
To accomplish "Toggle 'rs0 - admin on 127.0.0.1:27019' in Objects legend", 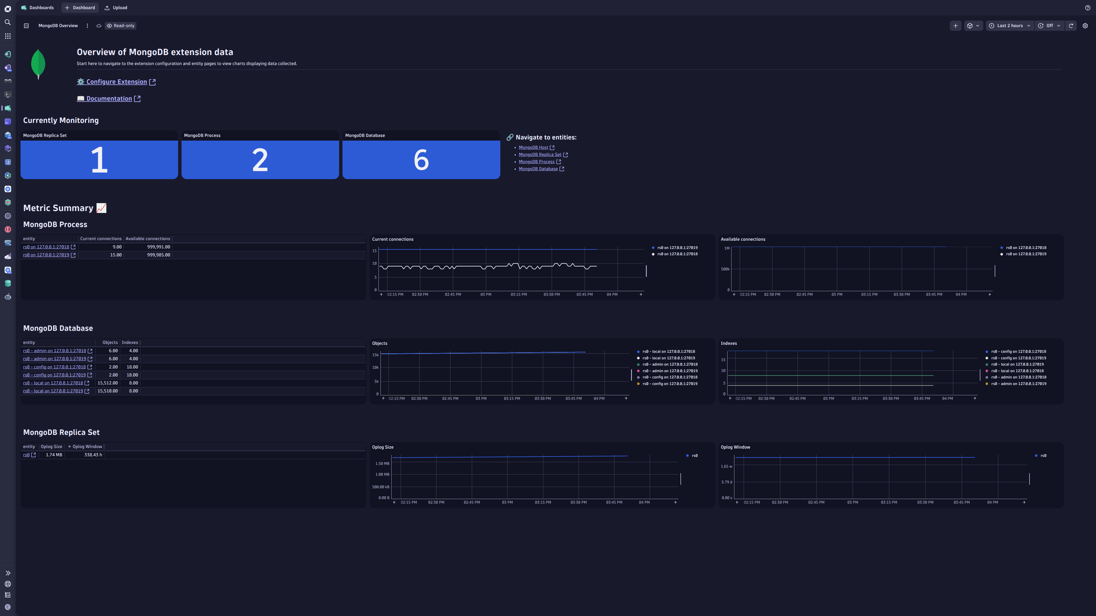I will [x=667, y=371].
